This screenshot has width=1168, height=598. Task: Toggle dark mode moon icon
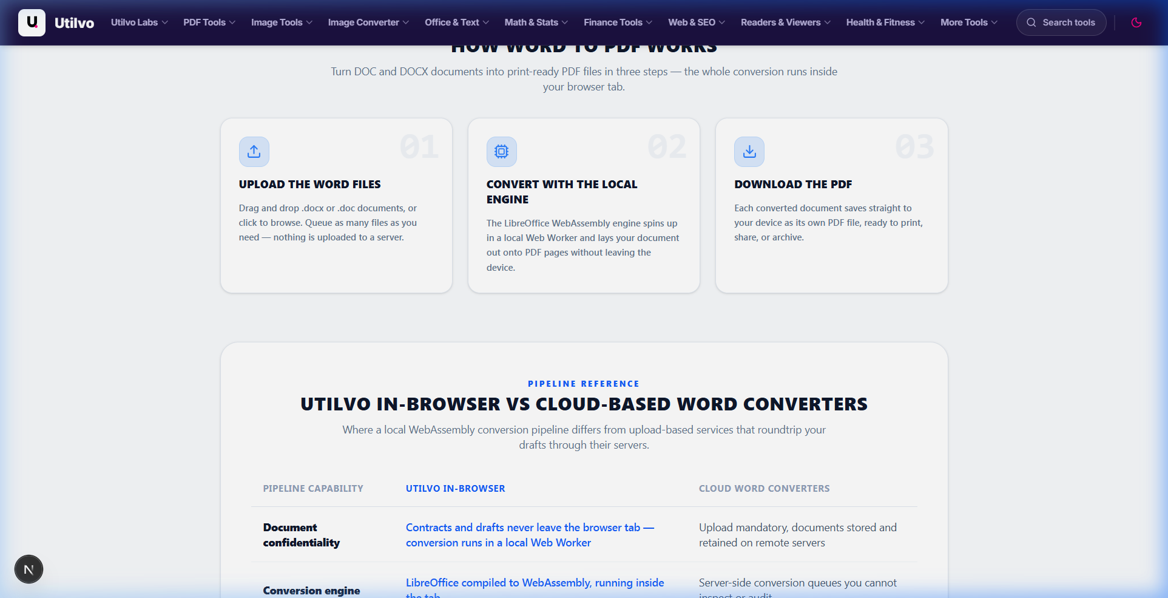1136,22
